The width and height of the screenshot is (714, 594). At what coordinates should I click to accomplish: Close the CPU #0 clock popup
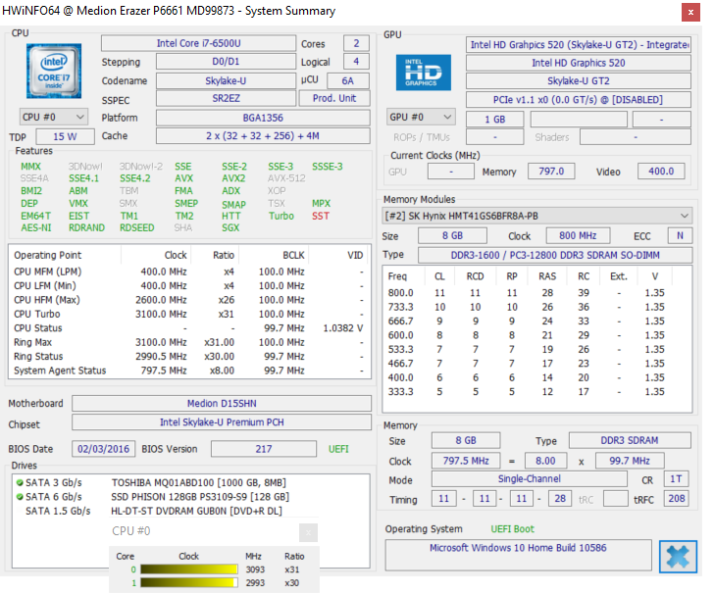(308, 532)
